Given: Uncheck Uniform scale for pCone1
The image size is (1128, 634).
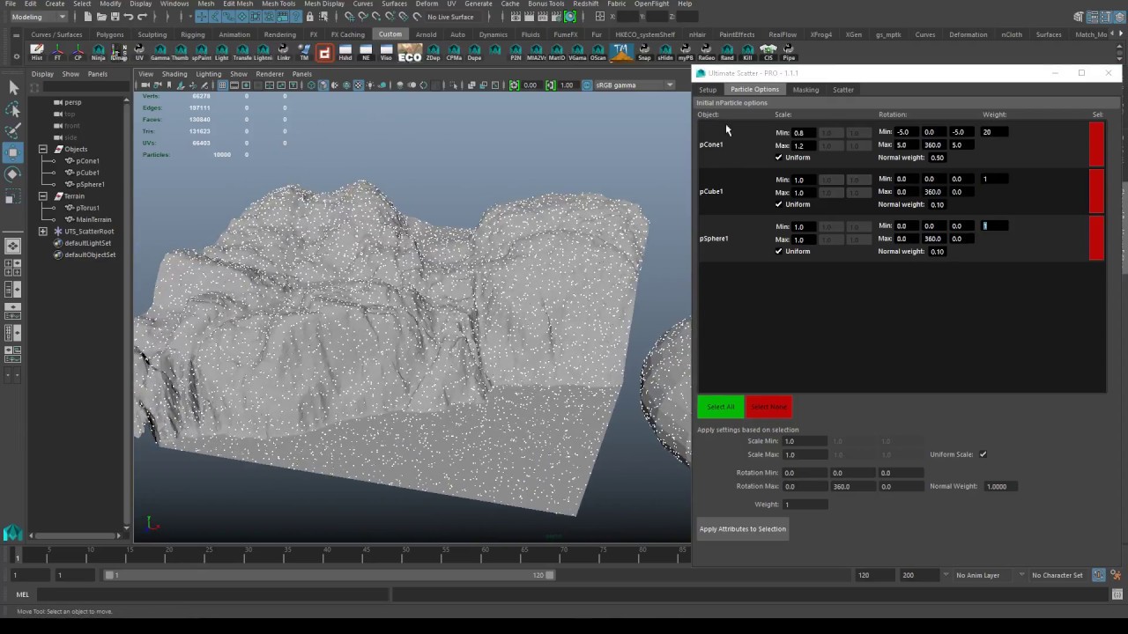Looking at the screenshot, I should [778, 158].
